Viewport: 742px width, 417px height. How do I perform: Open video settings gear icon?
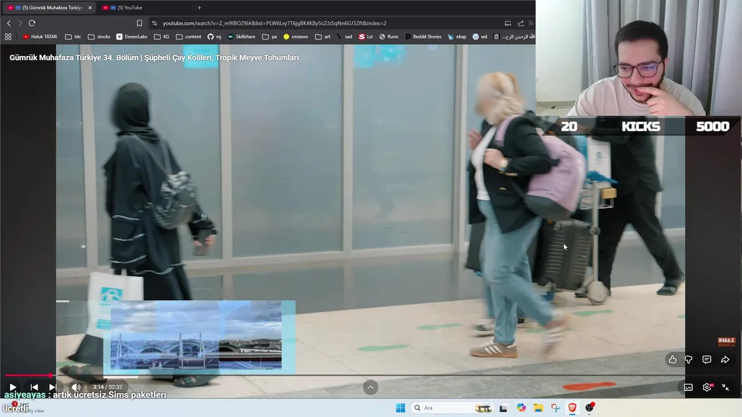point(707,387)
